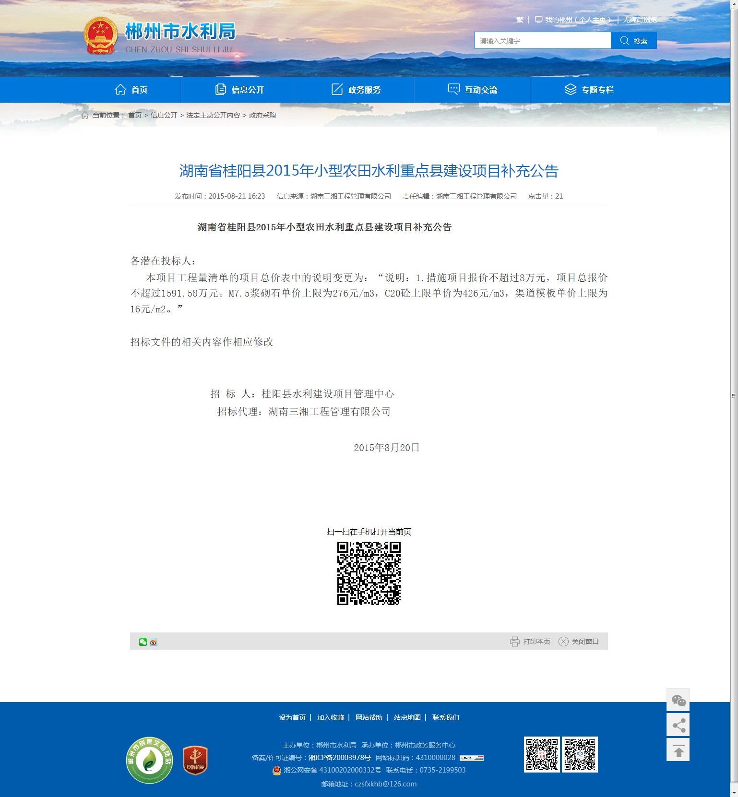Open the floating WeChat sidebar icon
Screen dimensions: 738x797
tap(678, 701)
